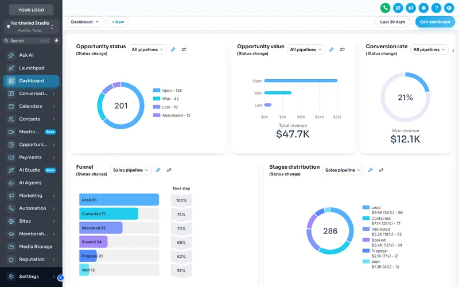Click the Reputation star icon
459x287 pixels.
point(11,259)
